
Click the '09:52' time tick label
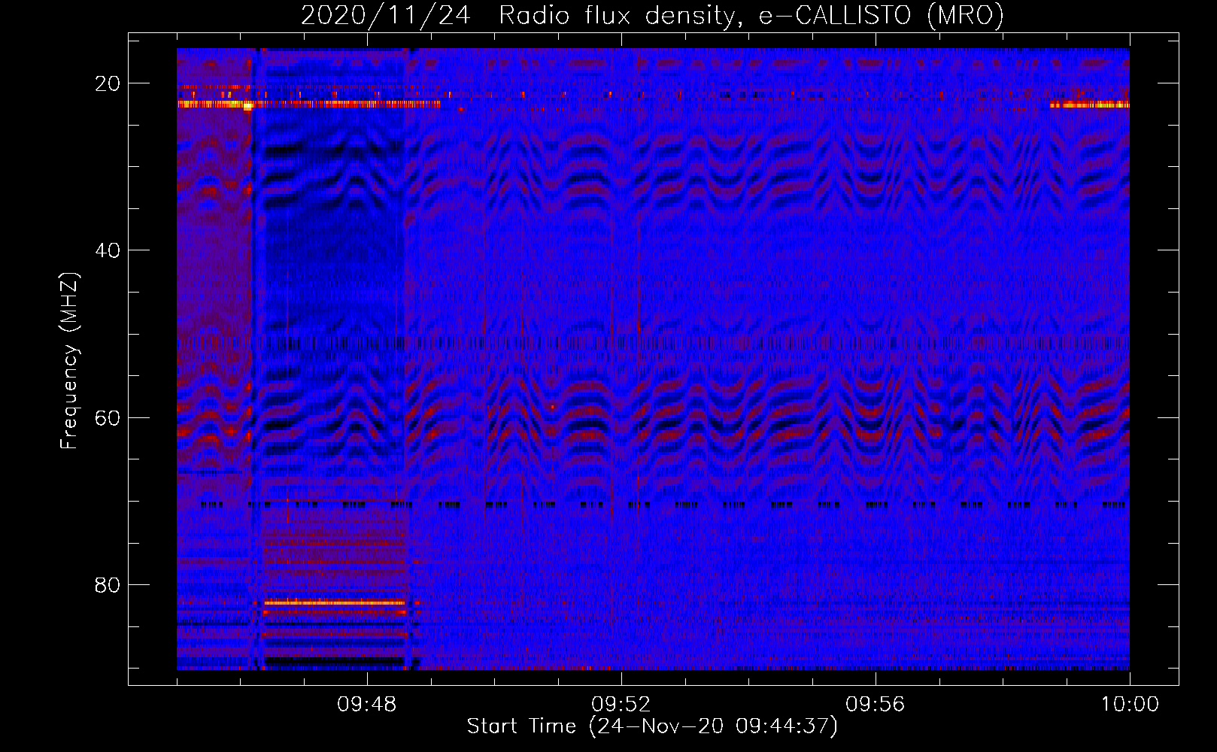[x=621, y=705]
